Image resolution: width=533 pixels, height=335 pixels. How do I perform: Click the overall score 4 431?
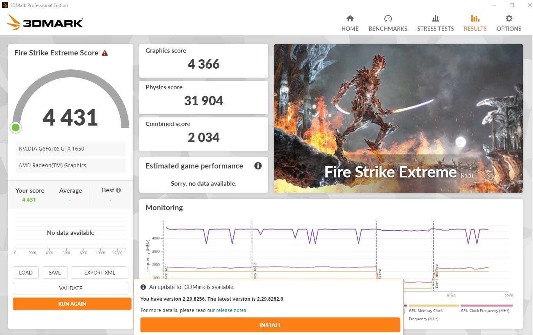point(70,117)
